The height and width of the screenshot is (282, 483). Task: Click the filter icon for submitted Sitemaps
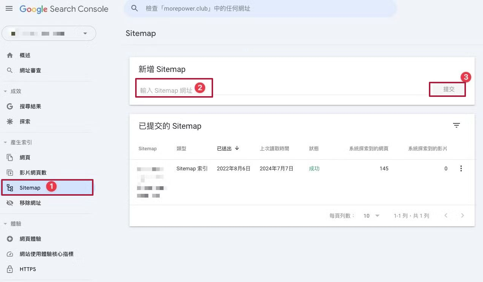pos(457,126)
